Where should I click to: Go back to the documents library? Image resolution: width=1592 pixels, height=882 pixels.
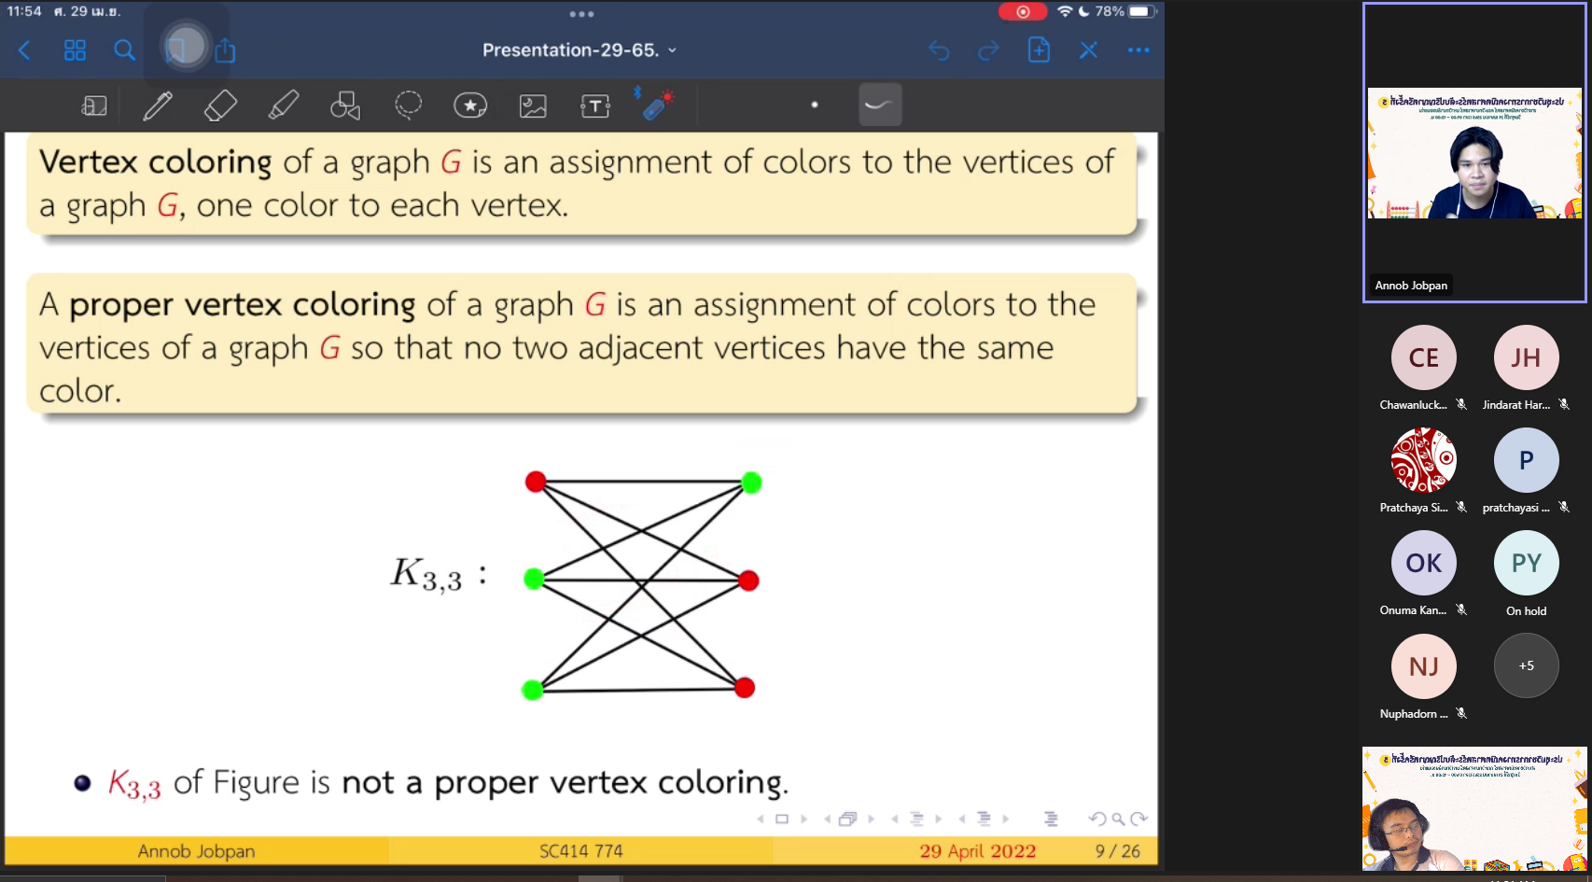tap(25, 50)
